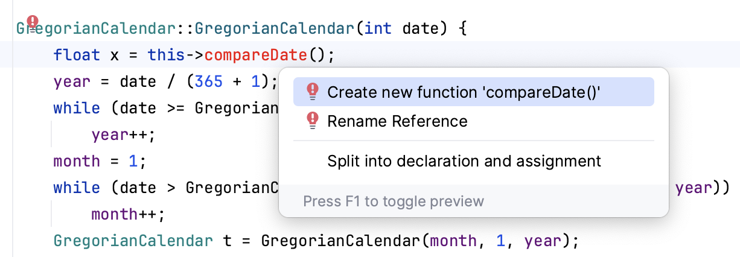Click the while keyword before "date >" Gregorian
740x257 pixels.
click(x=77, y=188)
